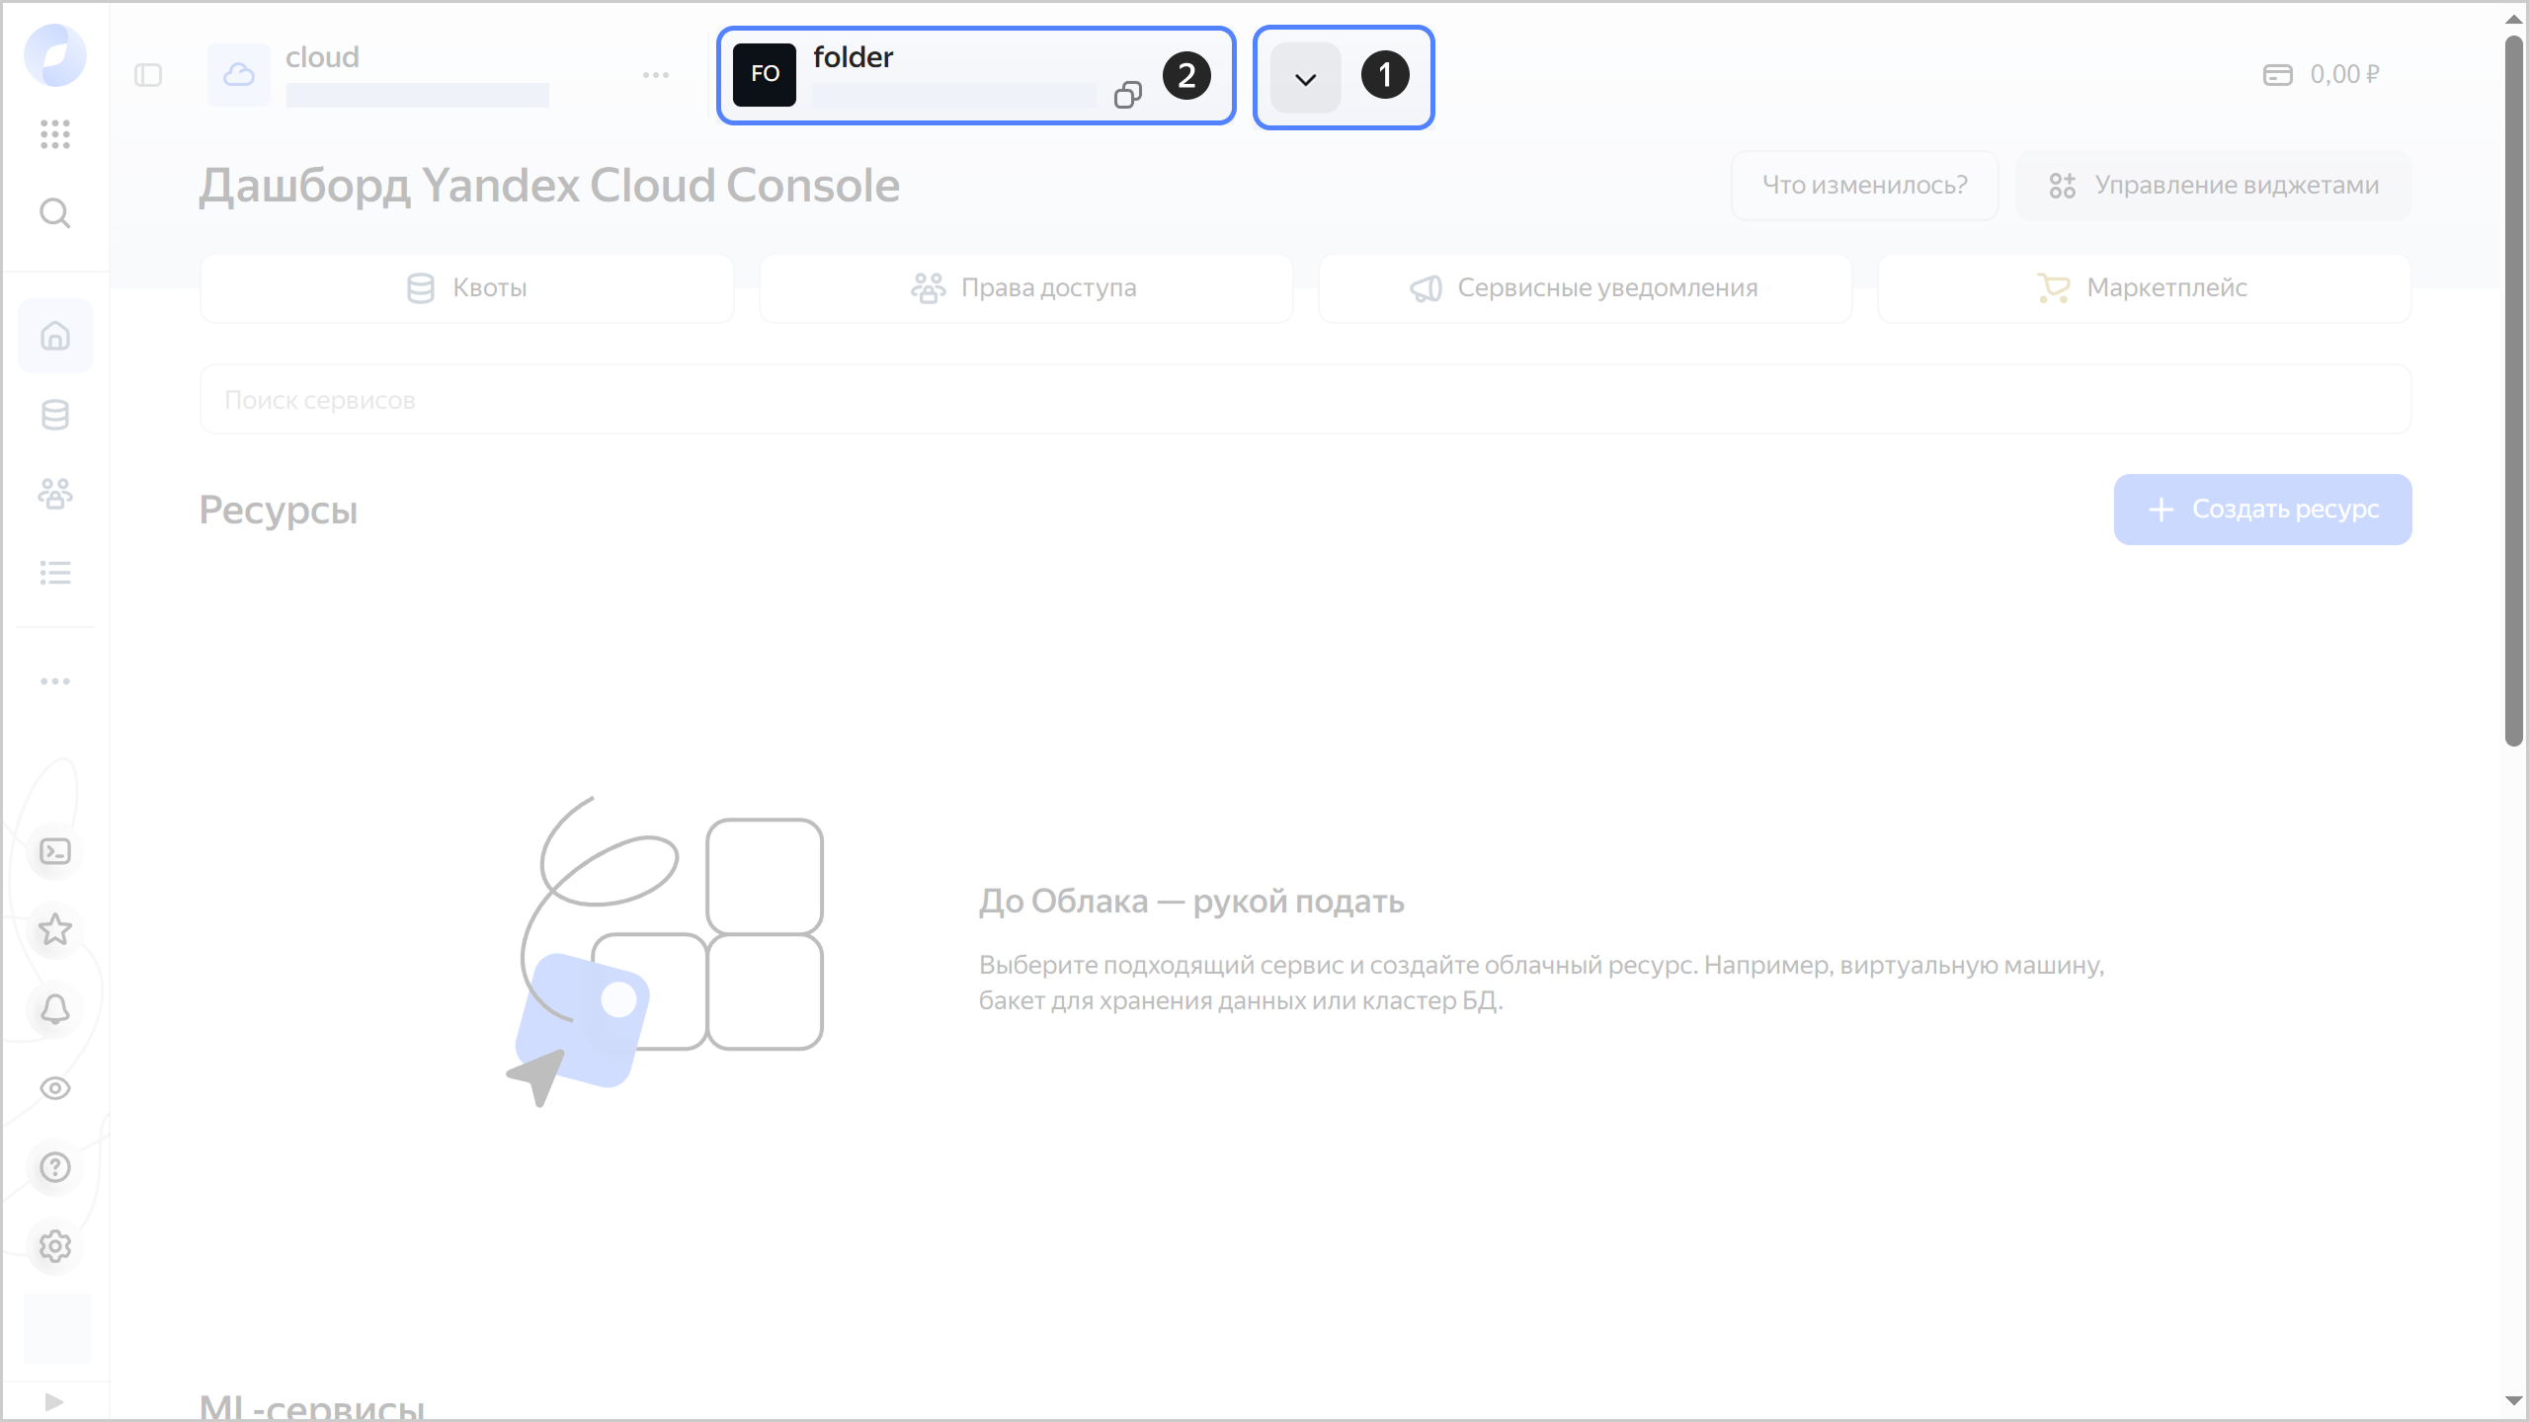The image size is (2529, 1422).
Task: Select the home dashboard icon
Action: coord(55,336)
